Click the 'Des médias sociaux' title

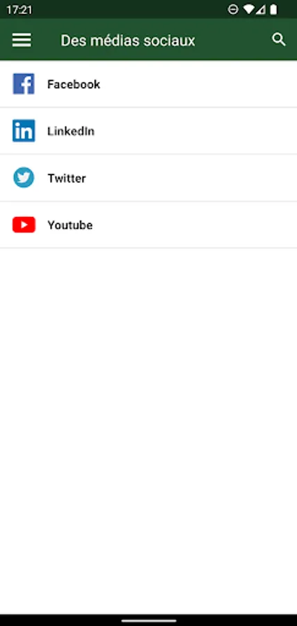[128, 41]
